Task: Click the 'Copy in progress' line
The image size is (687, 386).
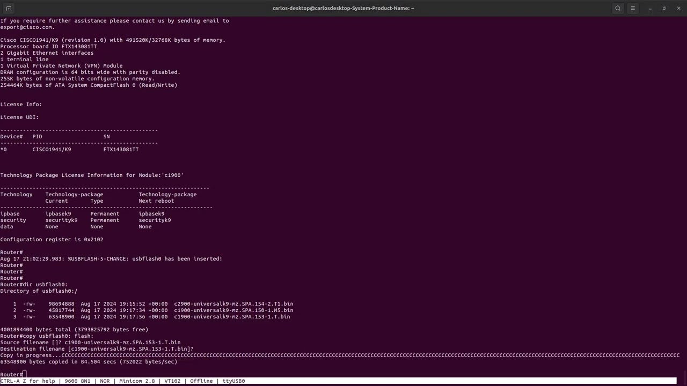Action: [x=340, y=355]
